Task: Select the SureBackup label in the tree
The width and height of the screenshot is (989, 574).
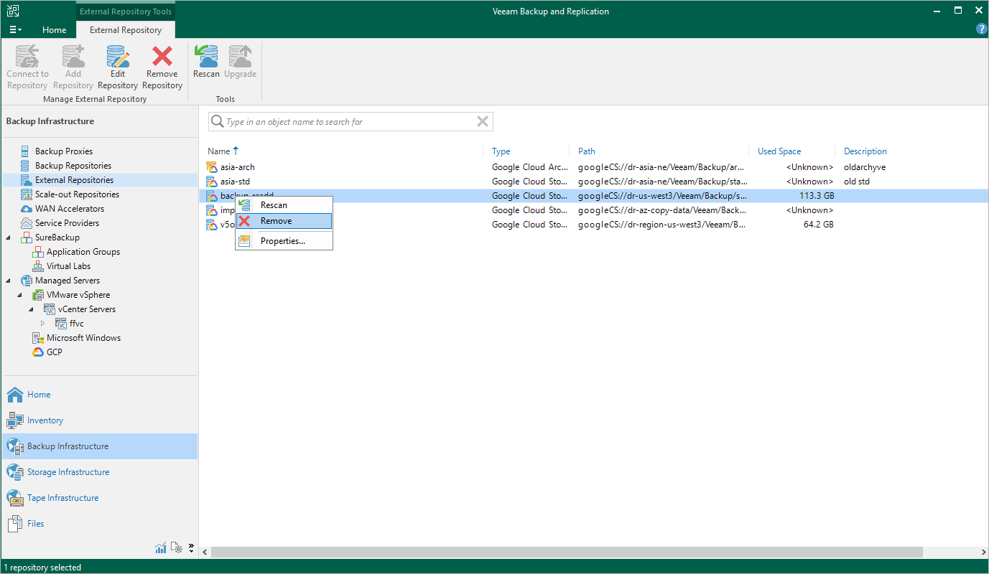Action: click(x=57, y=237)
